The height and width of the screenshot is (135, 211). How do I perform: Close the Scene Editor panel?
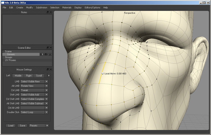click(x=51, y=48)
